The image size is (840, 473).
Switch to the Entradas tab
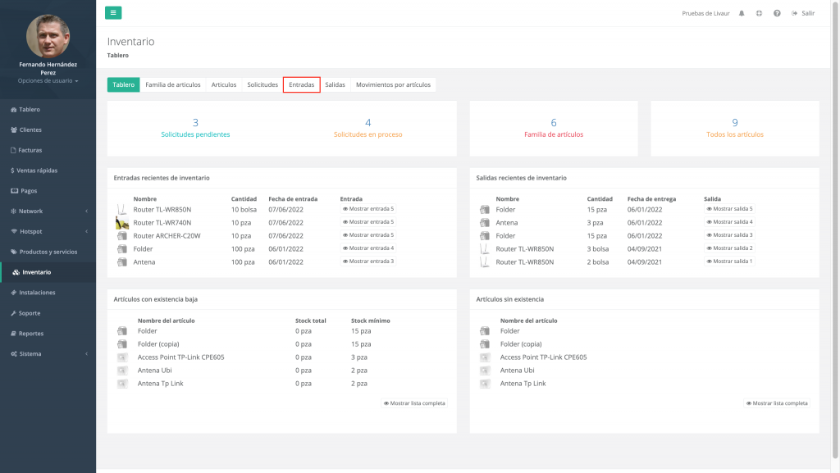click(302, 84)
